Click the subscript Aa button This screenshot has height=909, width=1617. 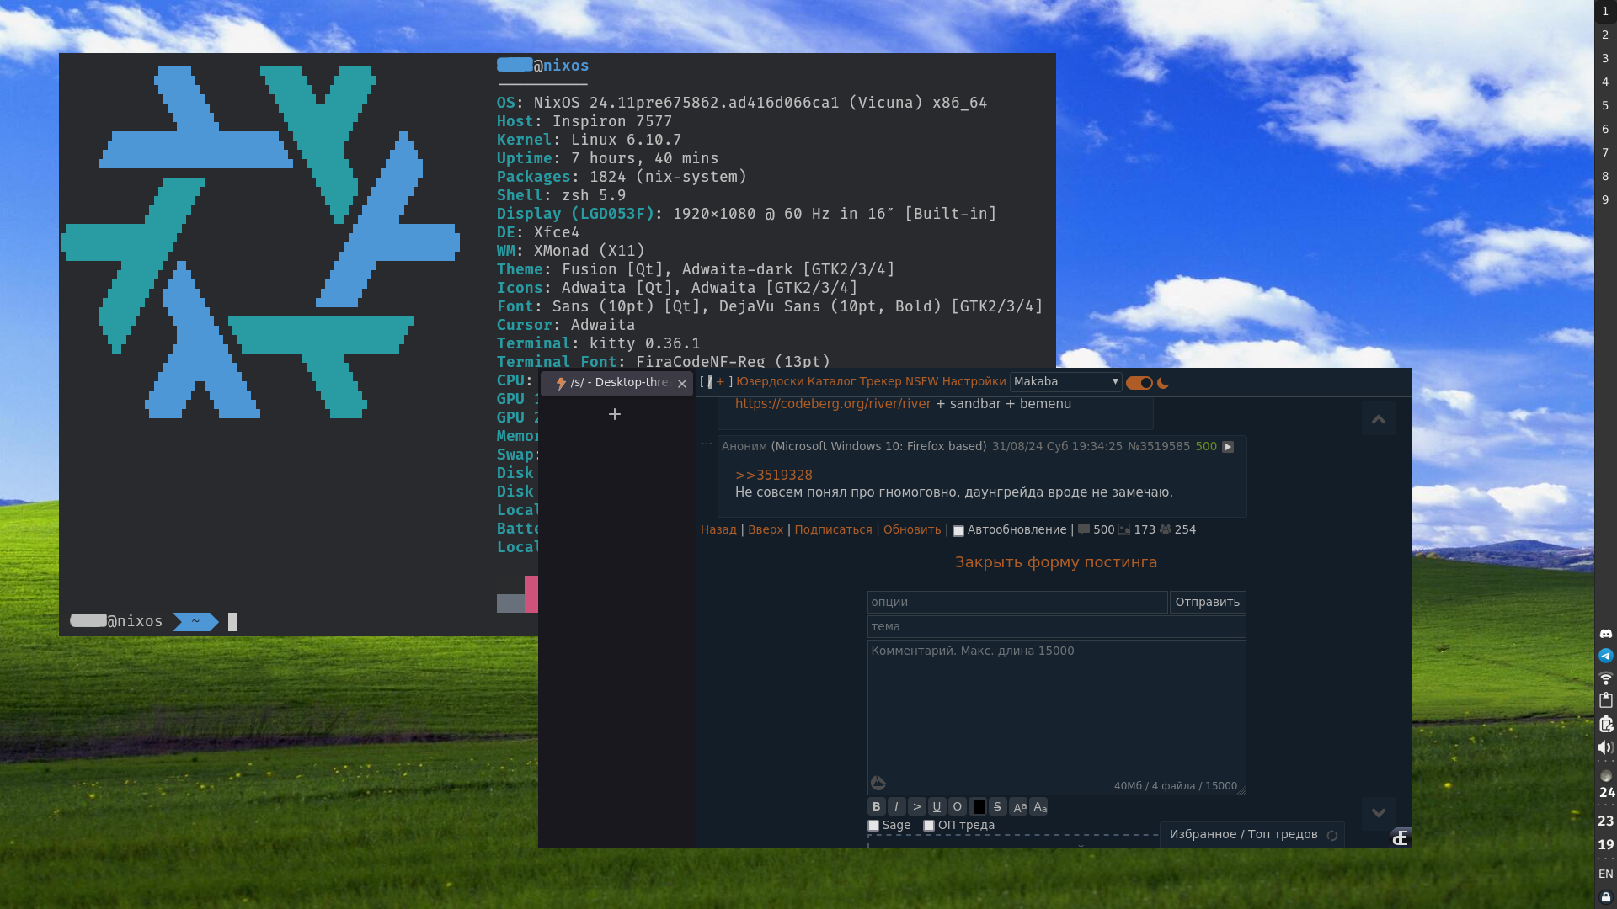tap(1039, 806)
